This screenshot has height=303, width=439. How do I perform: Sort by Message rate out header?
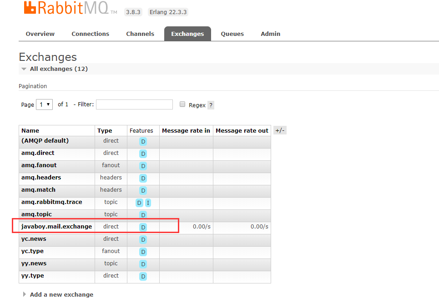pyautogui.click(x=242, y=130)
